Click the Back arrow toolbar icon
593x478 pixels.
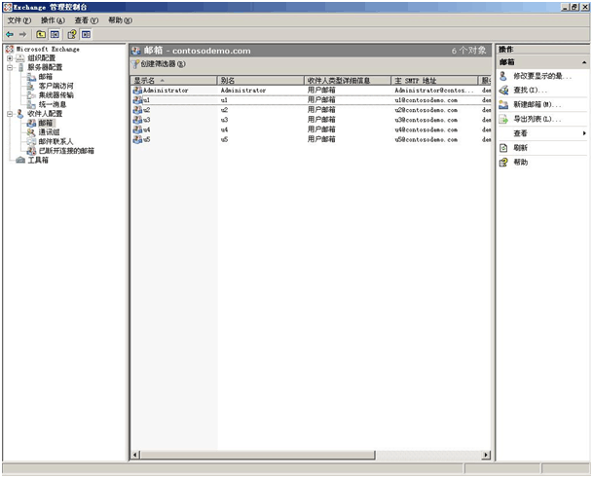coord(9,34)
